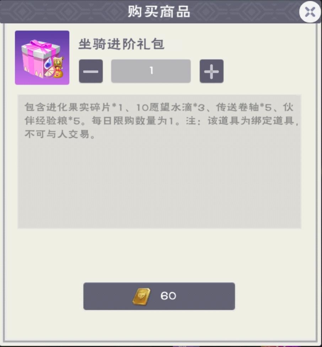Tap the paw-print bag icon on gift box

click(x=58, y=73)
